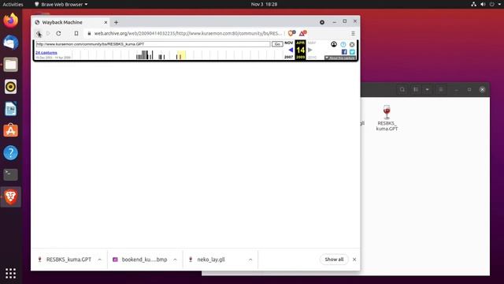The image size is (504, 284).
Task: Open Wayback user account icon
Action: 334,44
